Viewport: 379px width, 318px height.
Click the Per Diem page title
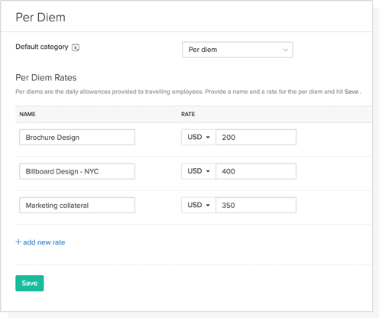coord(40,18)
